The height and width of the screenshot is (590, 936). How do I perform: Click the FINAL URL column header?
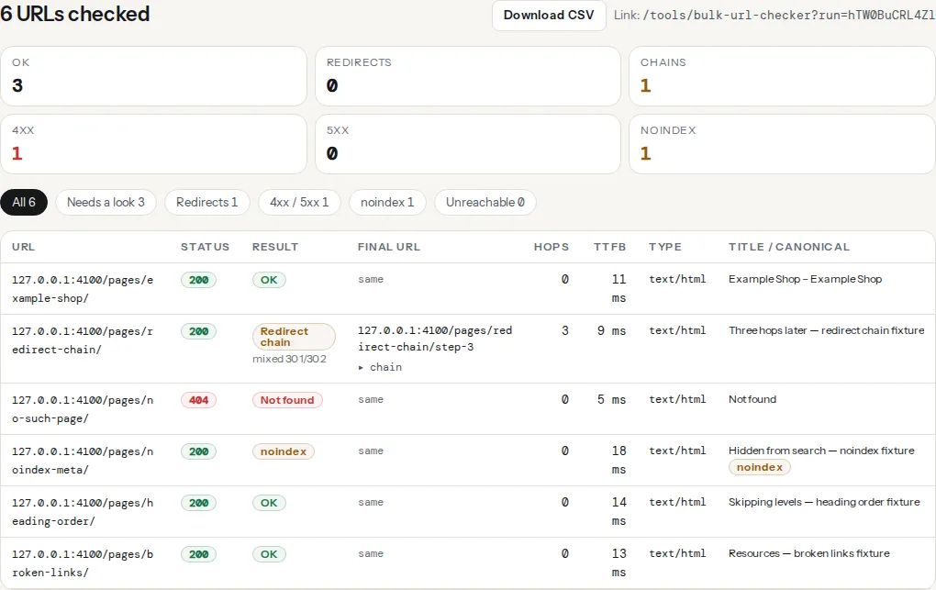[x=388, y=247]
